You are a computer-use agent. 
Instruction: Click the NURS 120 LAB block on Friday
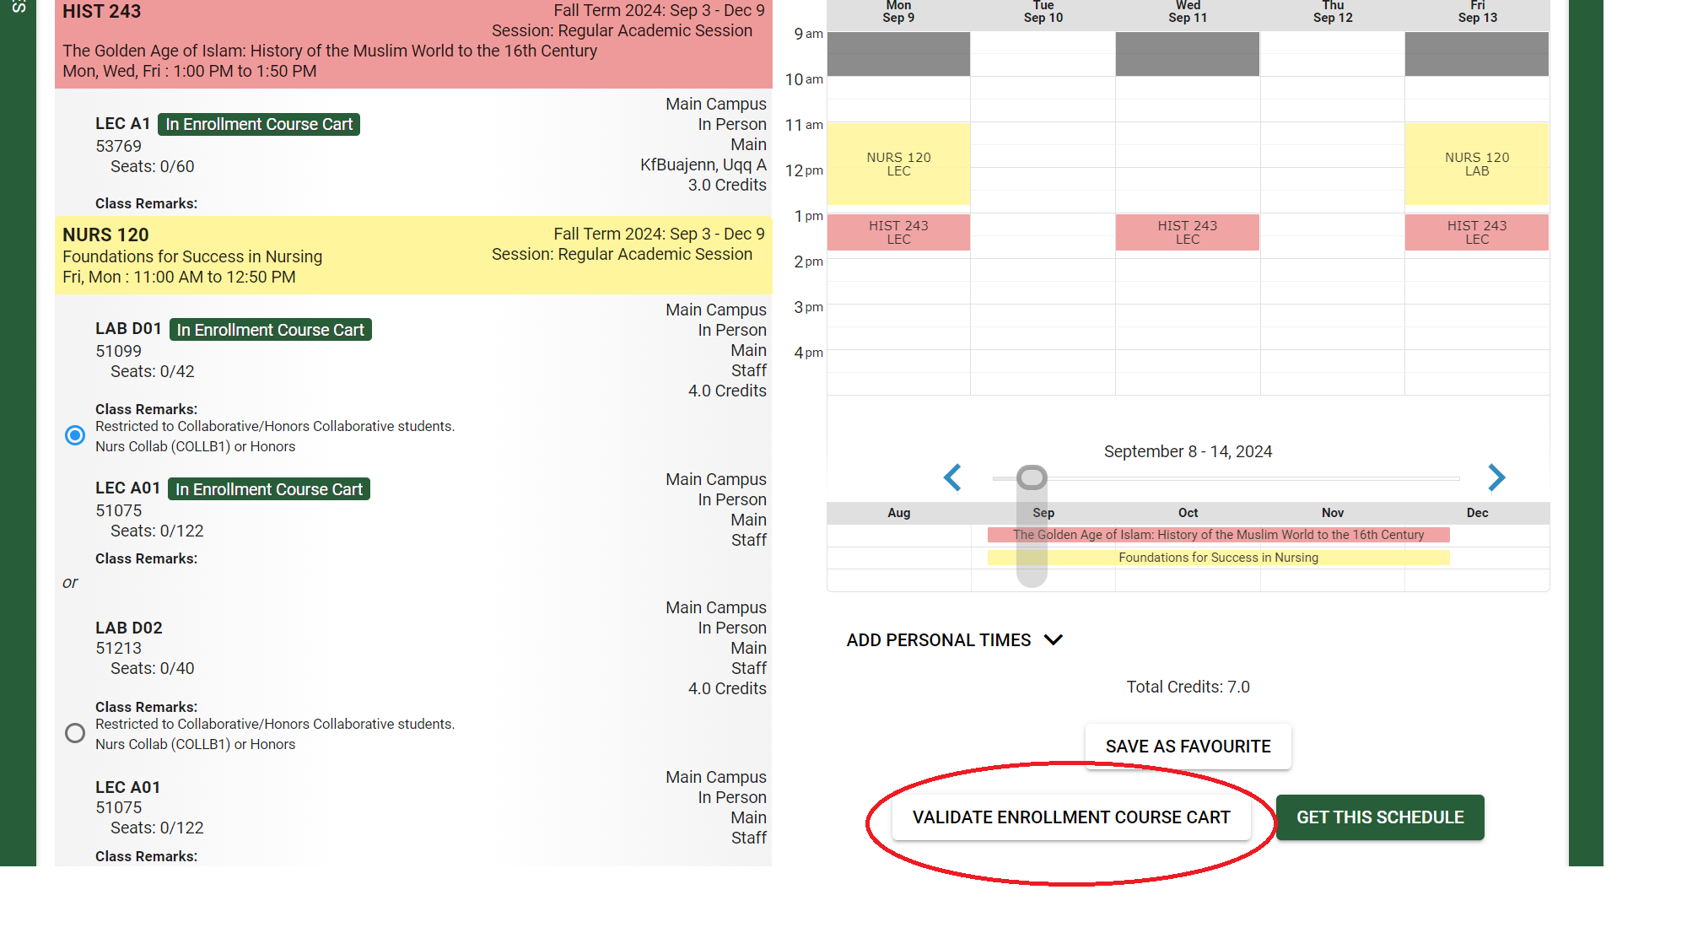(x=1476, y=164)
